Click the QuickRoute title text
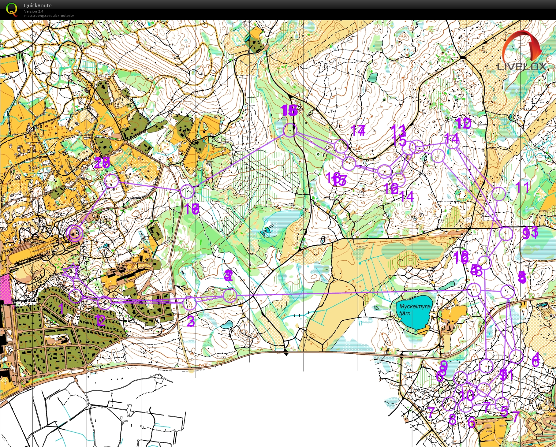556x447 pixels. 38,6
